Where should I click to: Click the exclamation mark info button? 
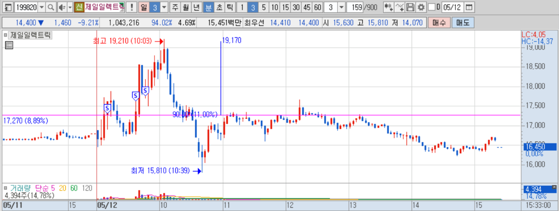click(x=131, y=7)
